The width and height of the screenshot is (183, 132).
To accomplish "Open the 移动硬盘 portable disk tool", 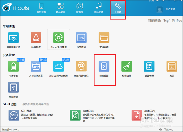I will point(13,88).
